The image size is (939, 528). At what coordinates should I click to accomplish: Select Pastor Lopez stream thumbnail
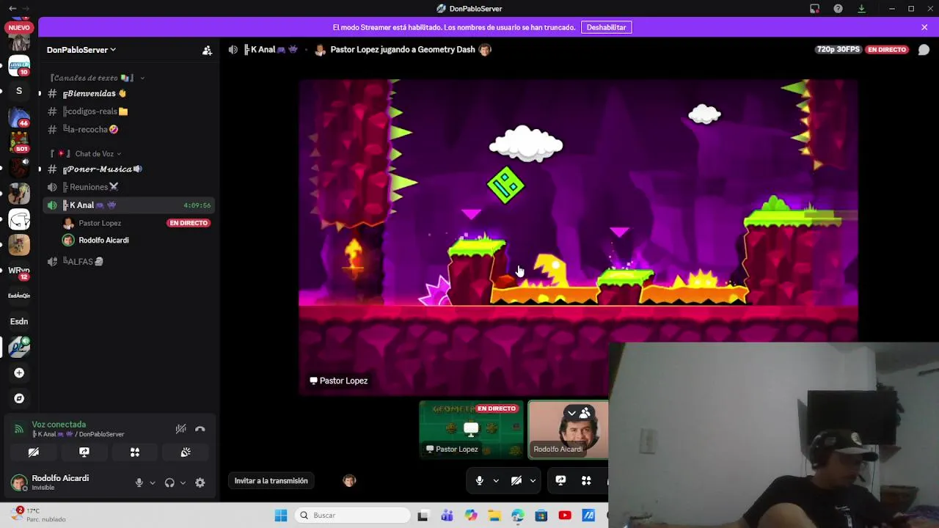pos(472,430)
